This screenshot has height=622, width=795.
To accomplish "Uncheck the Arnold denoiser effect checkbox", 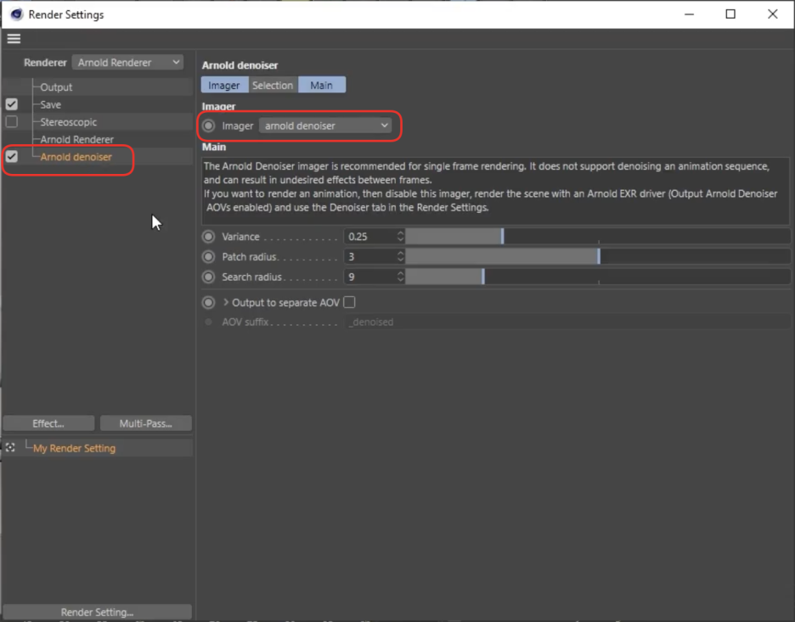I will coord(12,156).
